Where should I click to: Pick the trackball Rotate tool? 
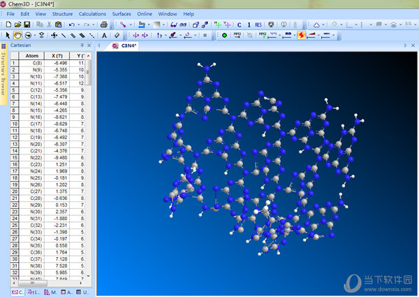coord(28,35)
